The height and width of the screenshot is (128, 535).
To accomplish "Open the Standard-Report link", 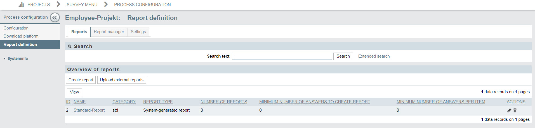I will [89, 110].
